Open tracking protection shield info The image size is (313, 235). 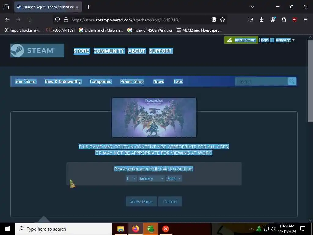tap(57, 20)
